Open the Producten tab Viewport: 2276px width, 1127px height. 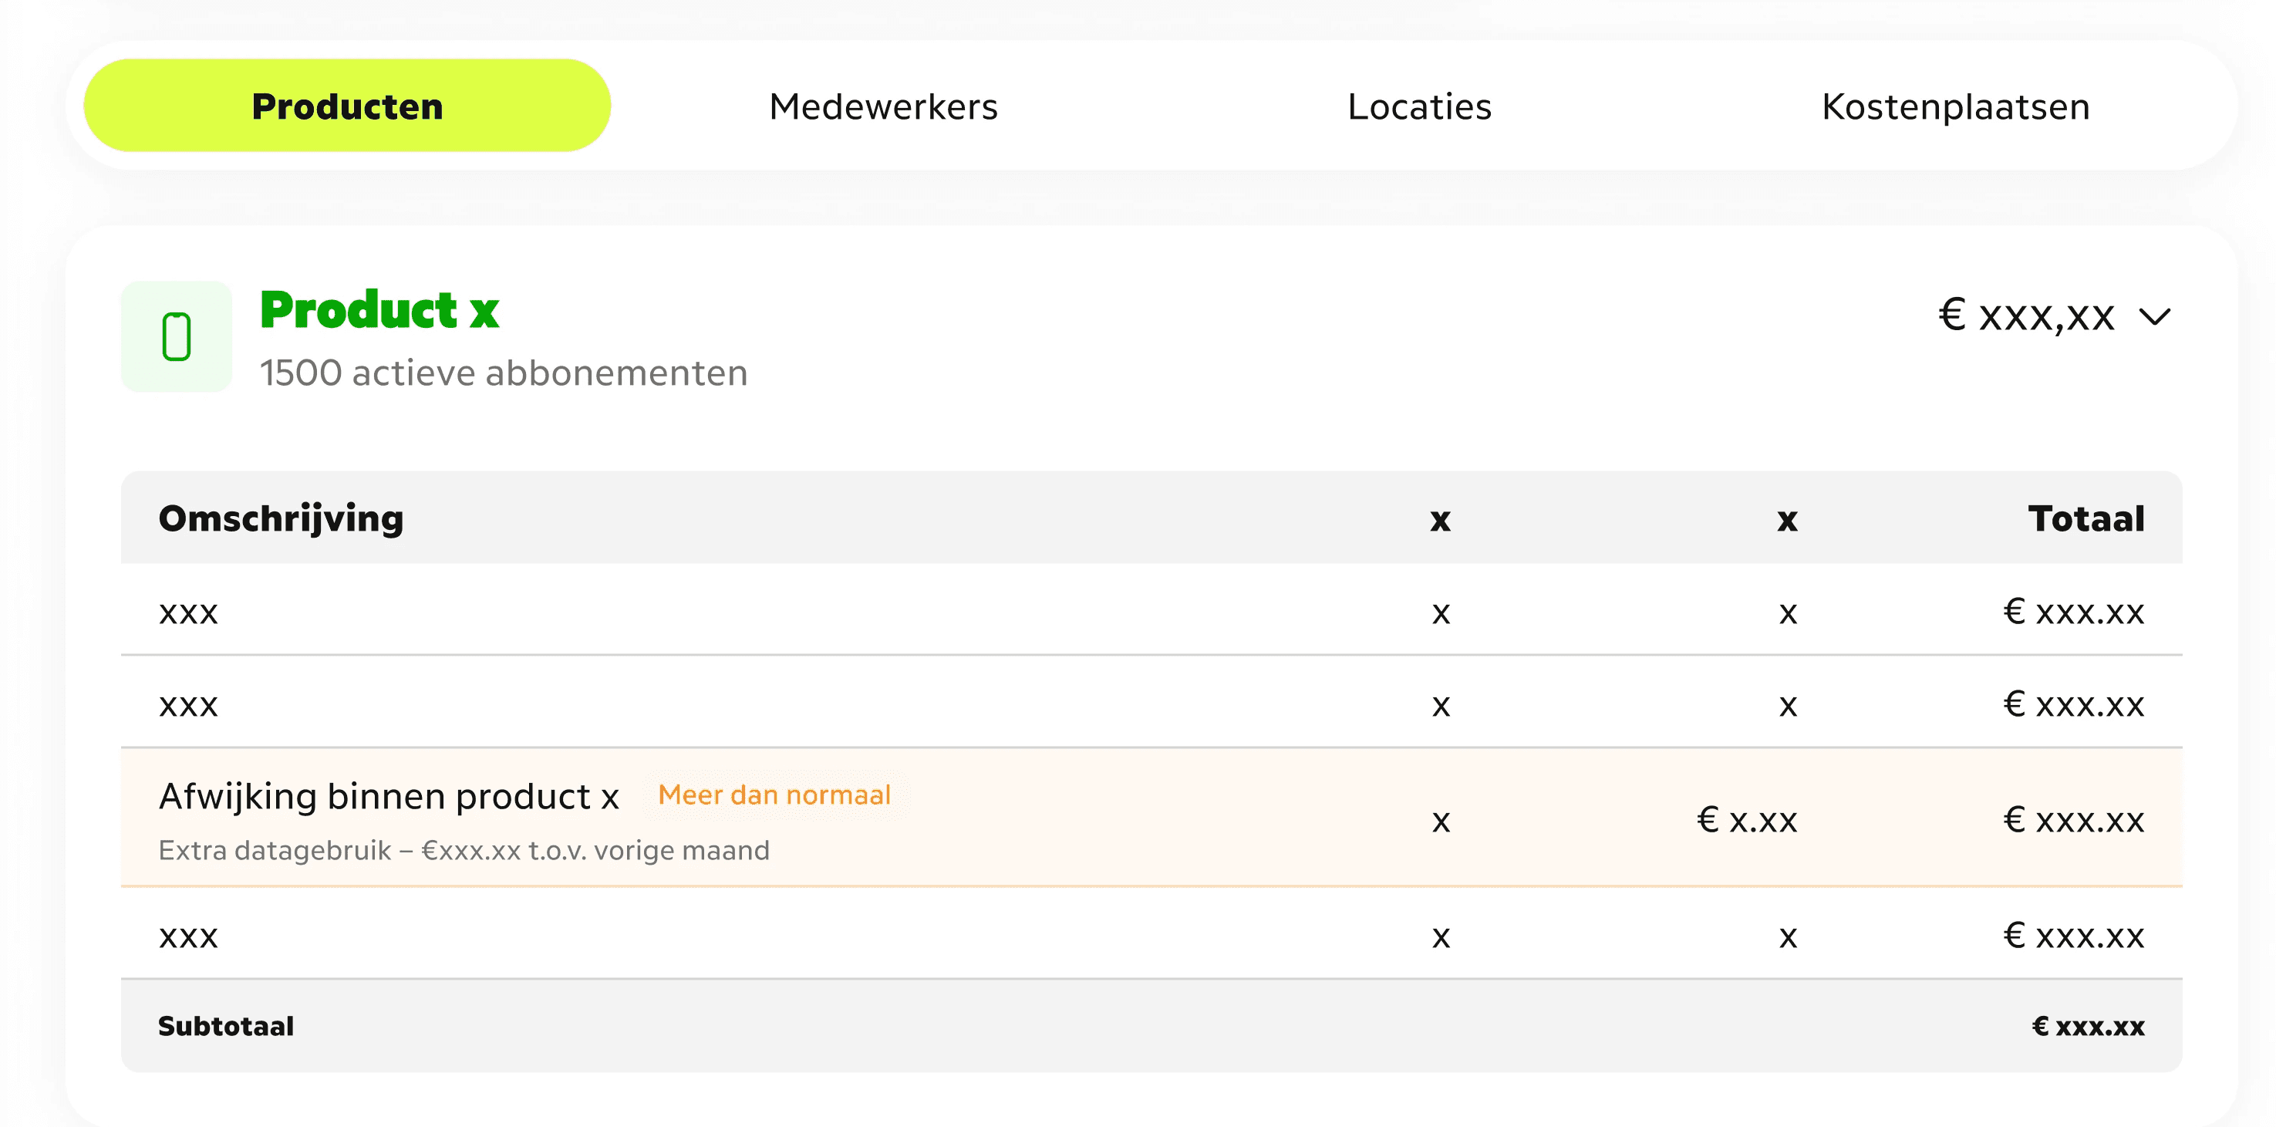[x=347, y=106]
